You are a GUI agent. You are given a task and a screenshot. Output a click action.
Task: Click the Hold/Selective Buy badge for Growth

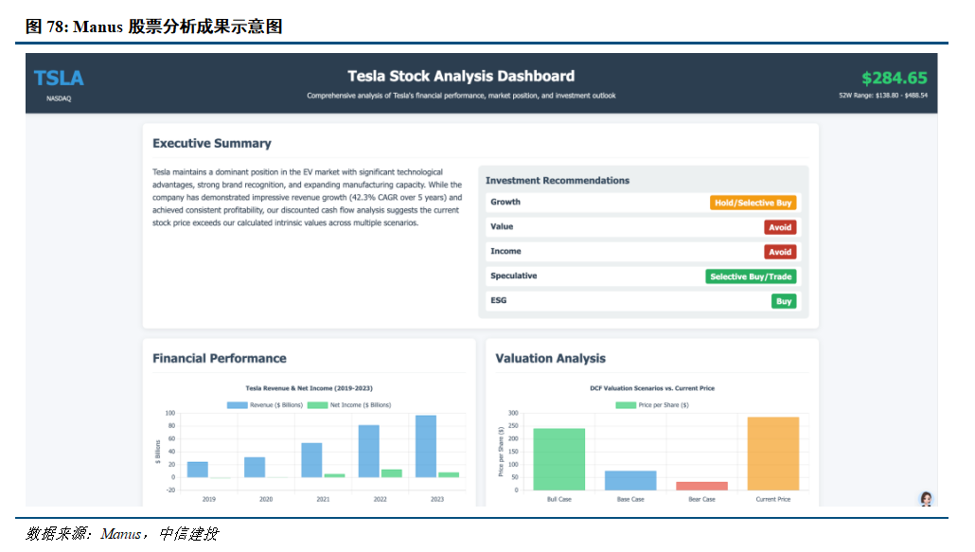pyautogui.click(x=753, y=203)
